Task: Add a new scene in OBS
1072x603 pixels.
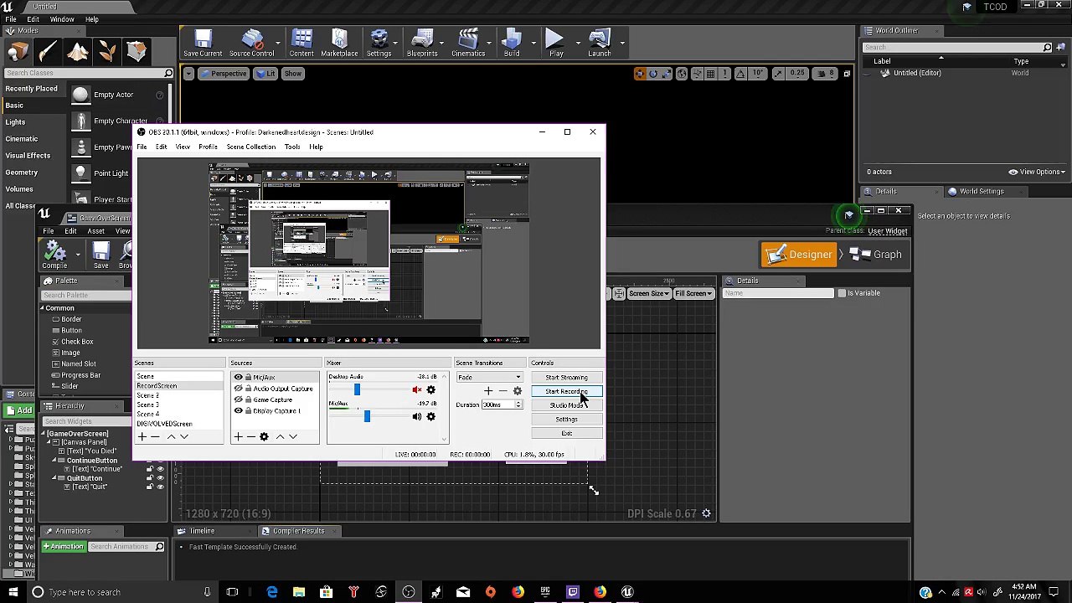Action: (x=142, y=436)
